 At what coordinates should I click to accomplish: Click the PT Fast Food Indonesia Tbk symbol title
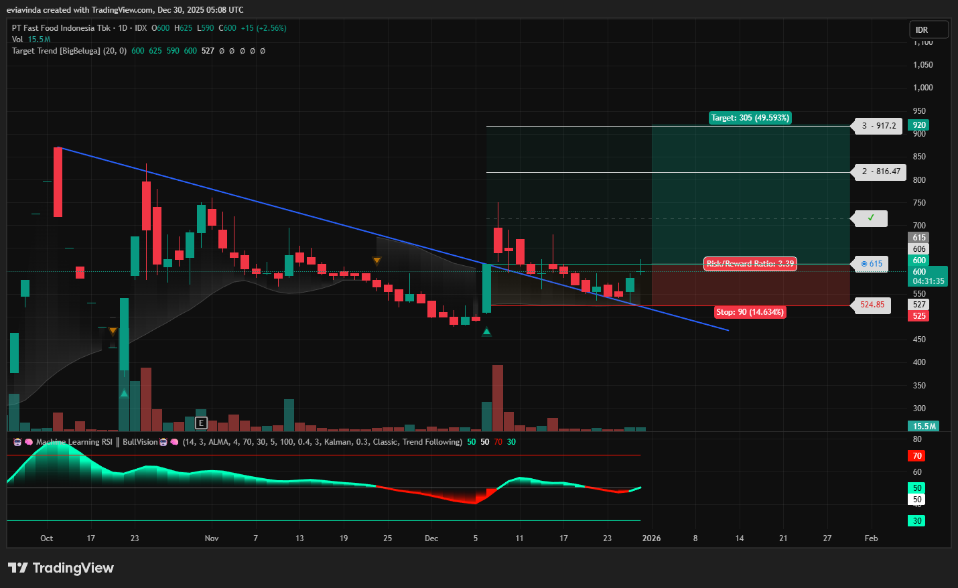click(x=61, y=28)
